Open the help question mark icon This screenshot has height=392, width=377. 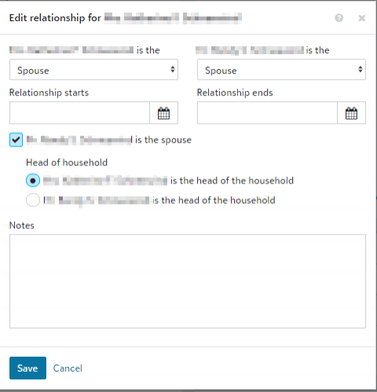[339, 18]
